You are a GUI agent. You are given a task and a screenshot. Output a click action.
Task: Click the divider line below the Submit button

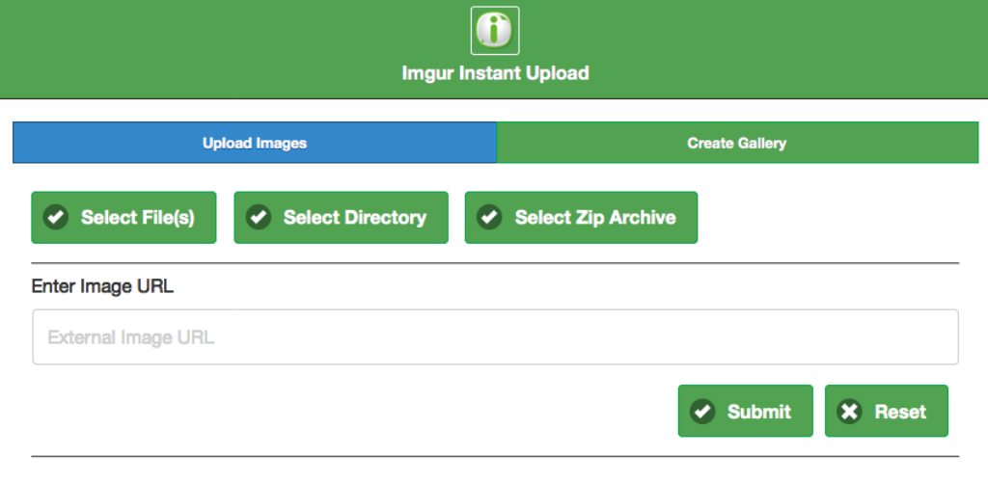click(x=495, y=456)
